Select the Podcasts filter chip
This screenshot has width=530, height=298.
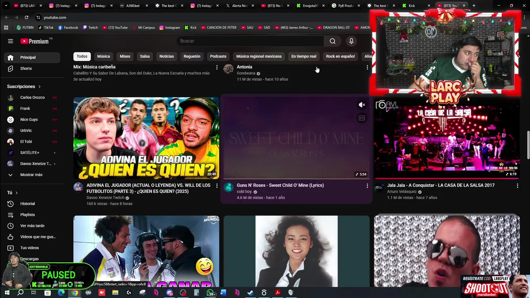[x=218, y=56]
